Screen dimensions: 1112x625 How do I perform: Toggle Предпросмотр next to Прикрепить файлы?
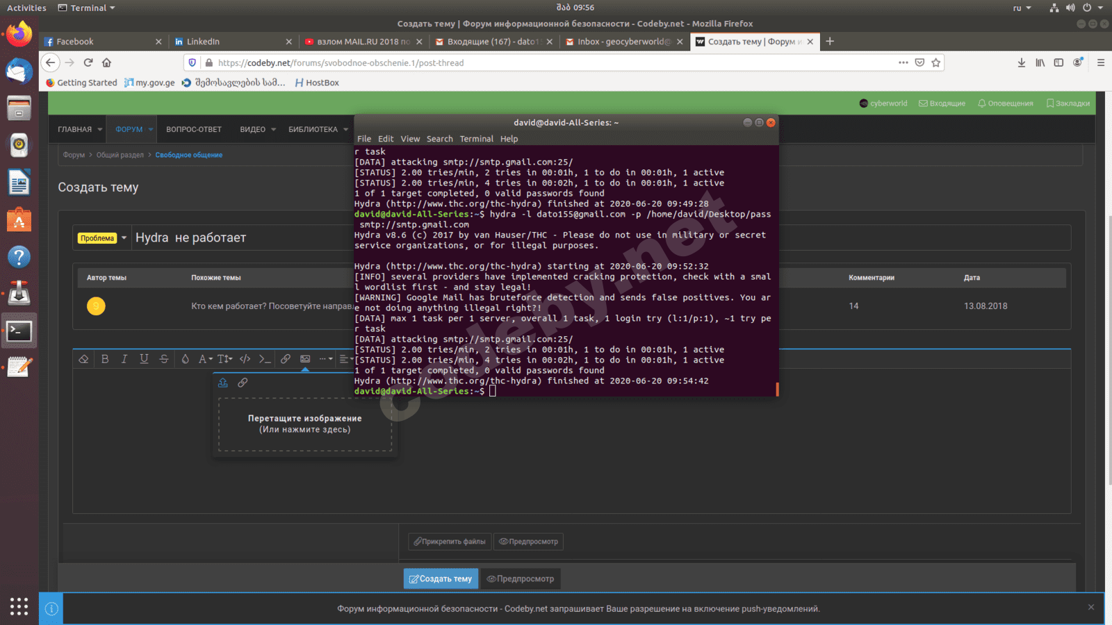(528, 541)
